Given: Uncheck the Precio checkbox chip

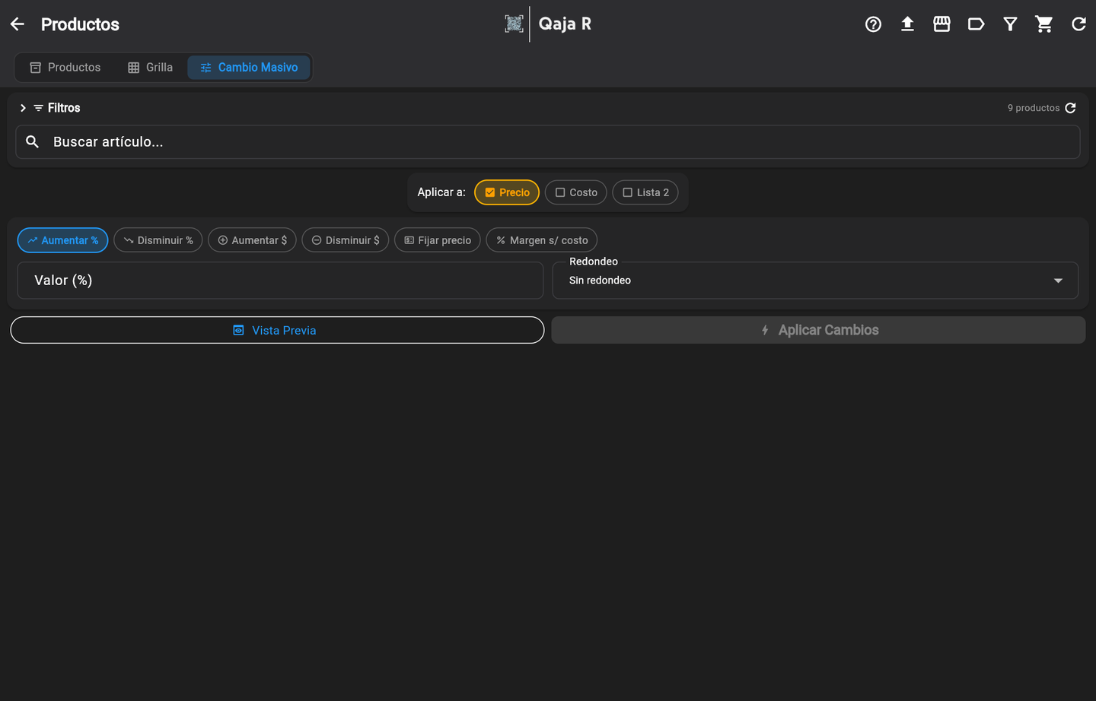Looking at the screenshot, I should tap(507, 192).
